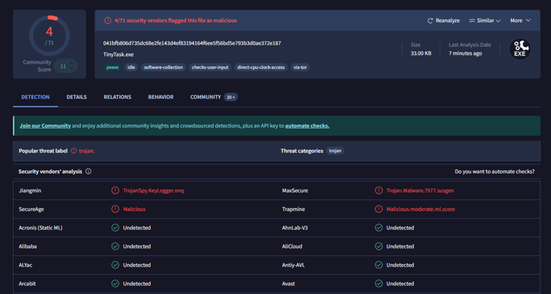
Task: Open the DETAILS tab
Action: (x=77, y=97)
